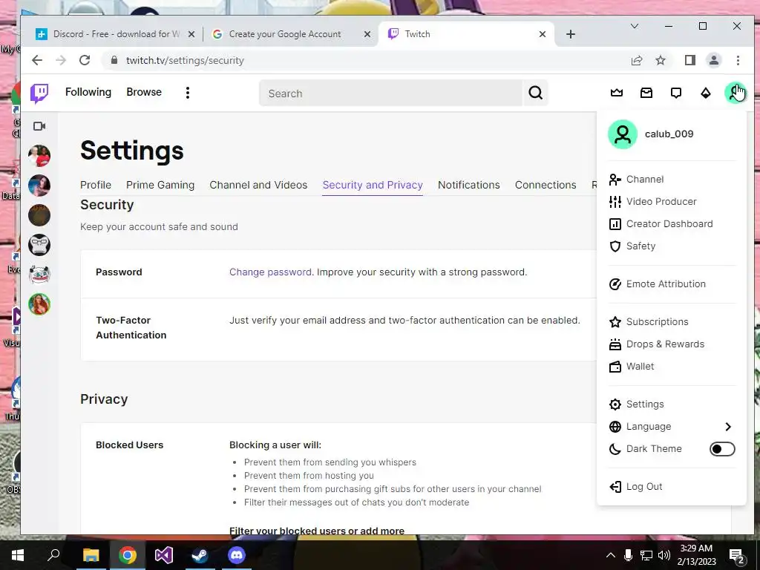
Task: Close the Google Account browser tab
Action: [367, 34]
